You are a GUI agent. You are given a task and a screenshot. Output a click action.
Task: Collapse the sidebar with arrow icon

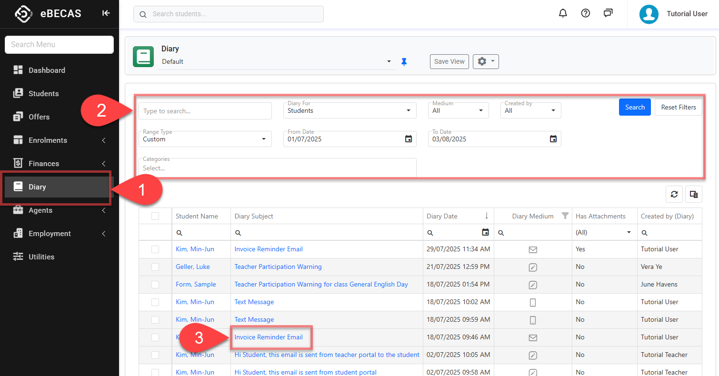[x=106, y=13]
